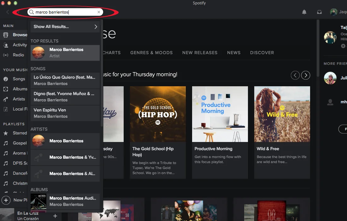Open the red album cover at the bottom
The width and height of the screenshot is (347, 221).
[x=272, y=211]
